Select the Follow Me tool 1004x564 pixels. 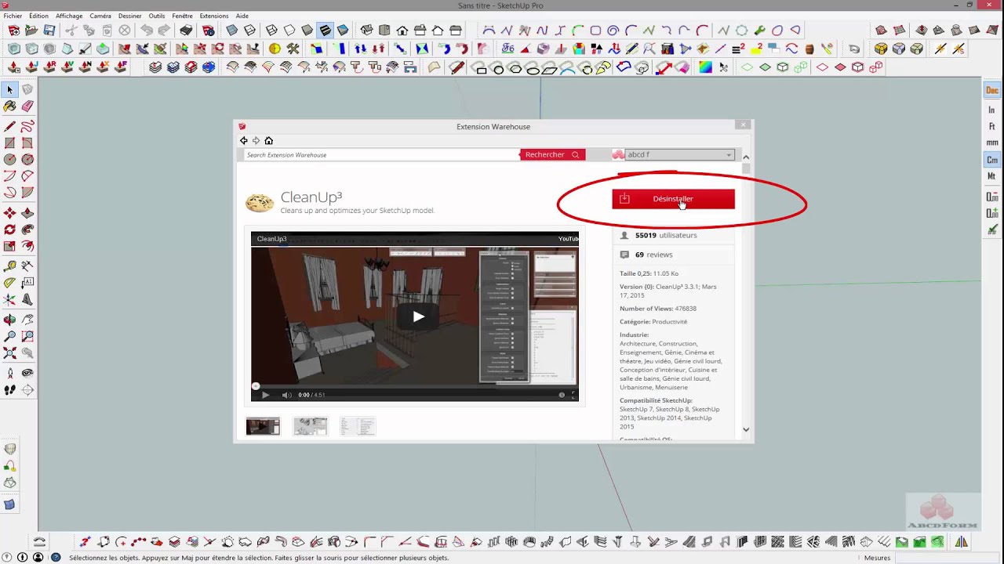(27, 230)
